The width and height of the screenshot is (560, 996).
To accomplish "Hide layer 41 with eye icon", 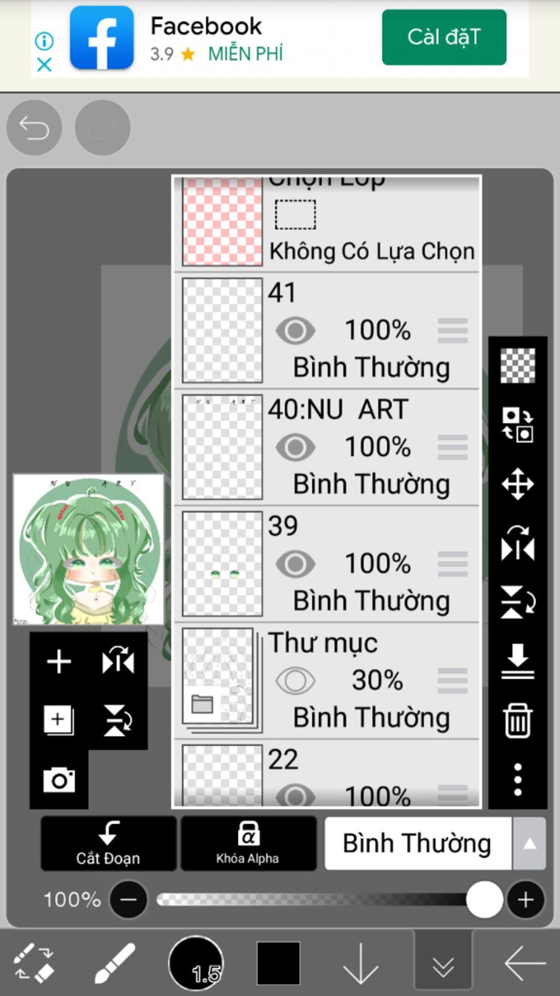I will 295,331.
